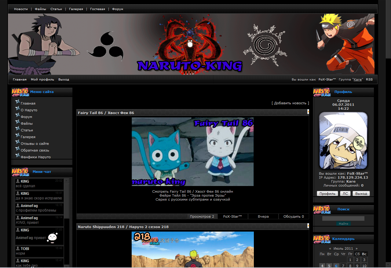Screen dimensions: 391x268
Task: Click shuriken icon beside Файлы in sidebar
Action: coord(17,122)
